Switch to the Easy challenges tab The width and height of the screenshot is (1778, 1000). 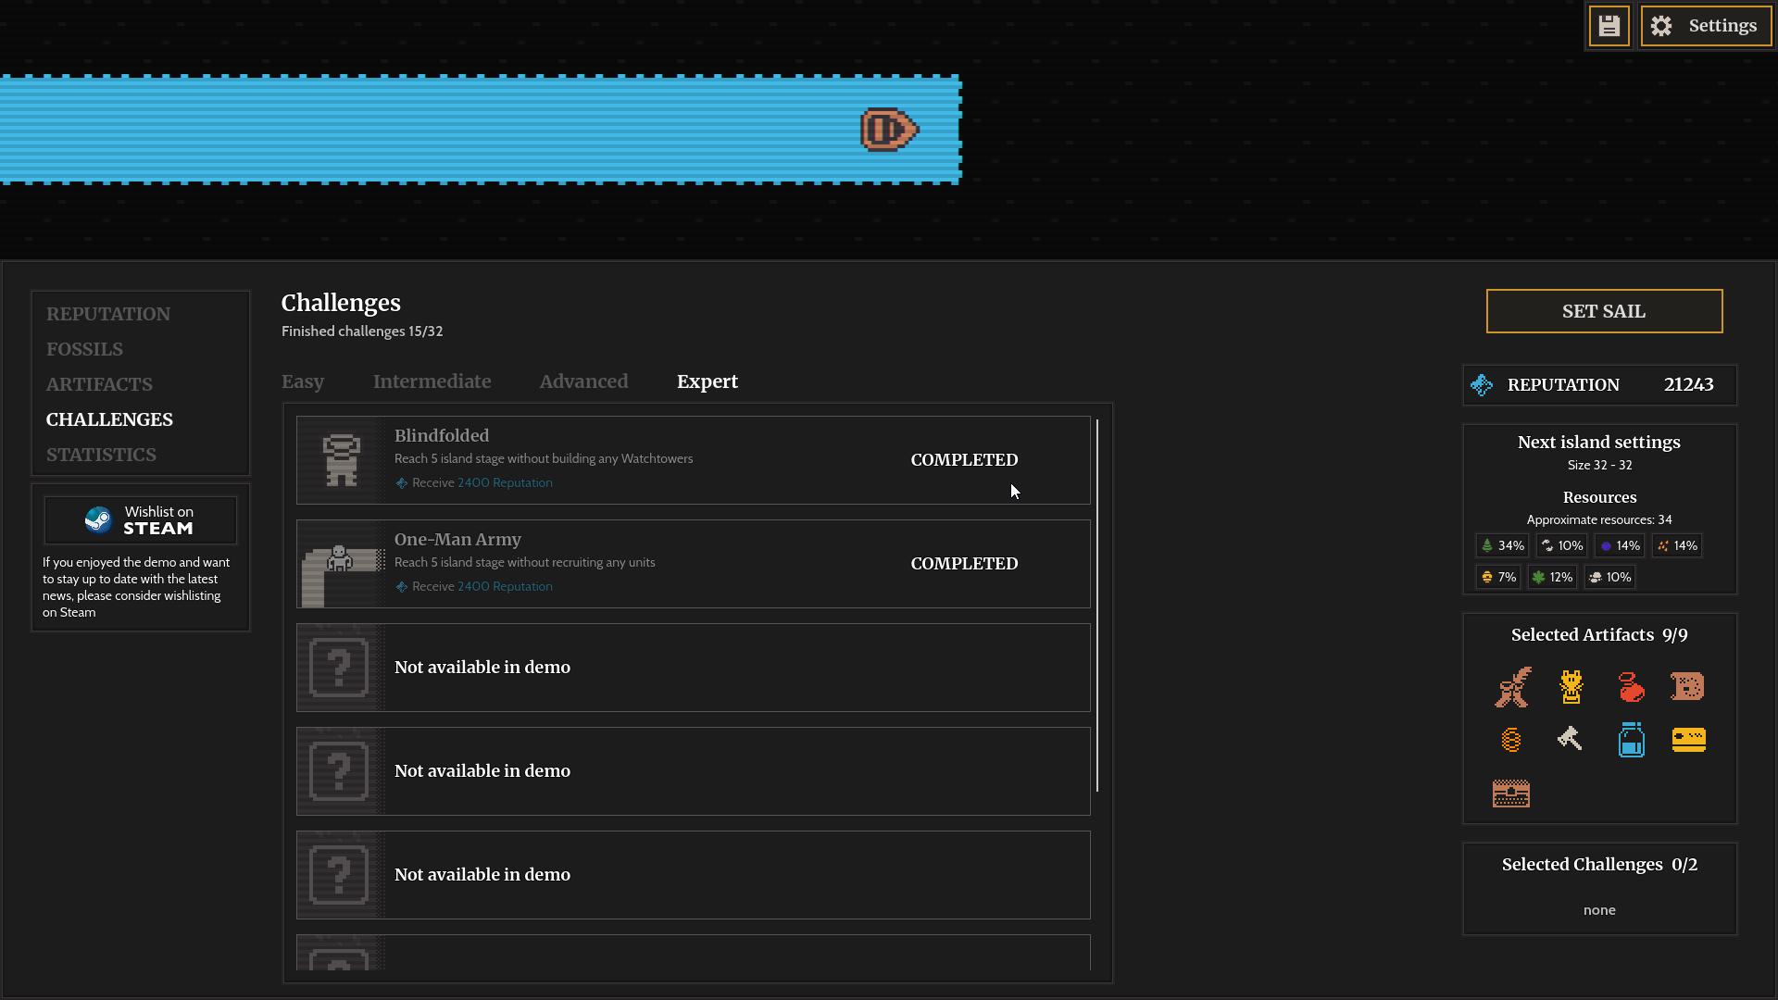[x=303, y=381]
